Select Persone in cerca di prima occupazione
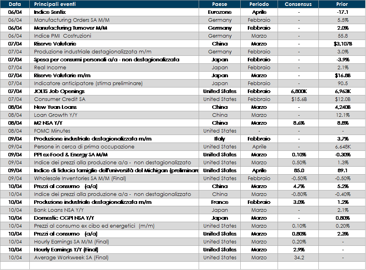366x270 pixels. coord(84,147)
